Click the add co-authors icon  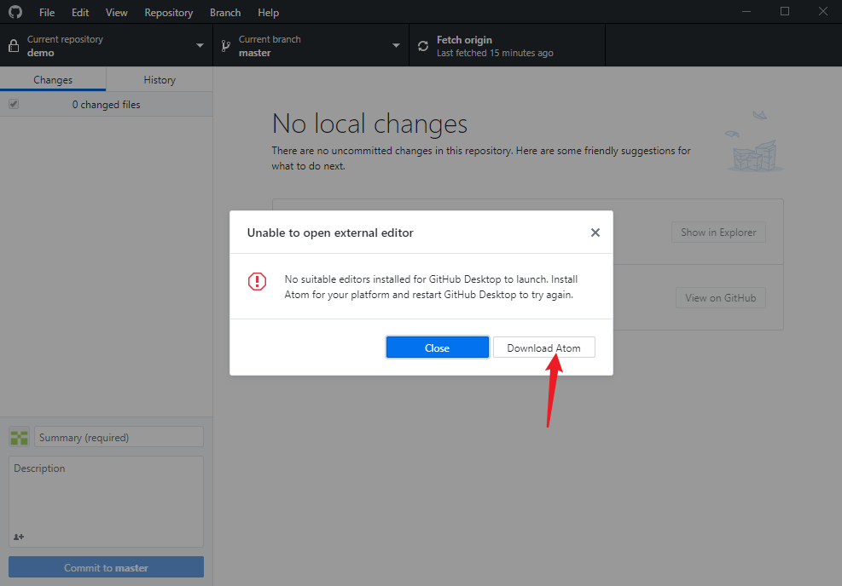point(19,537)
